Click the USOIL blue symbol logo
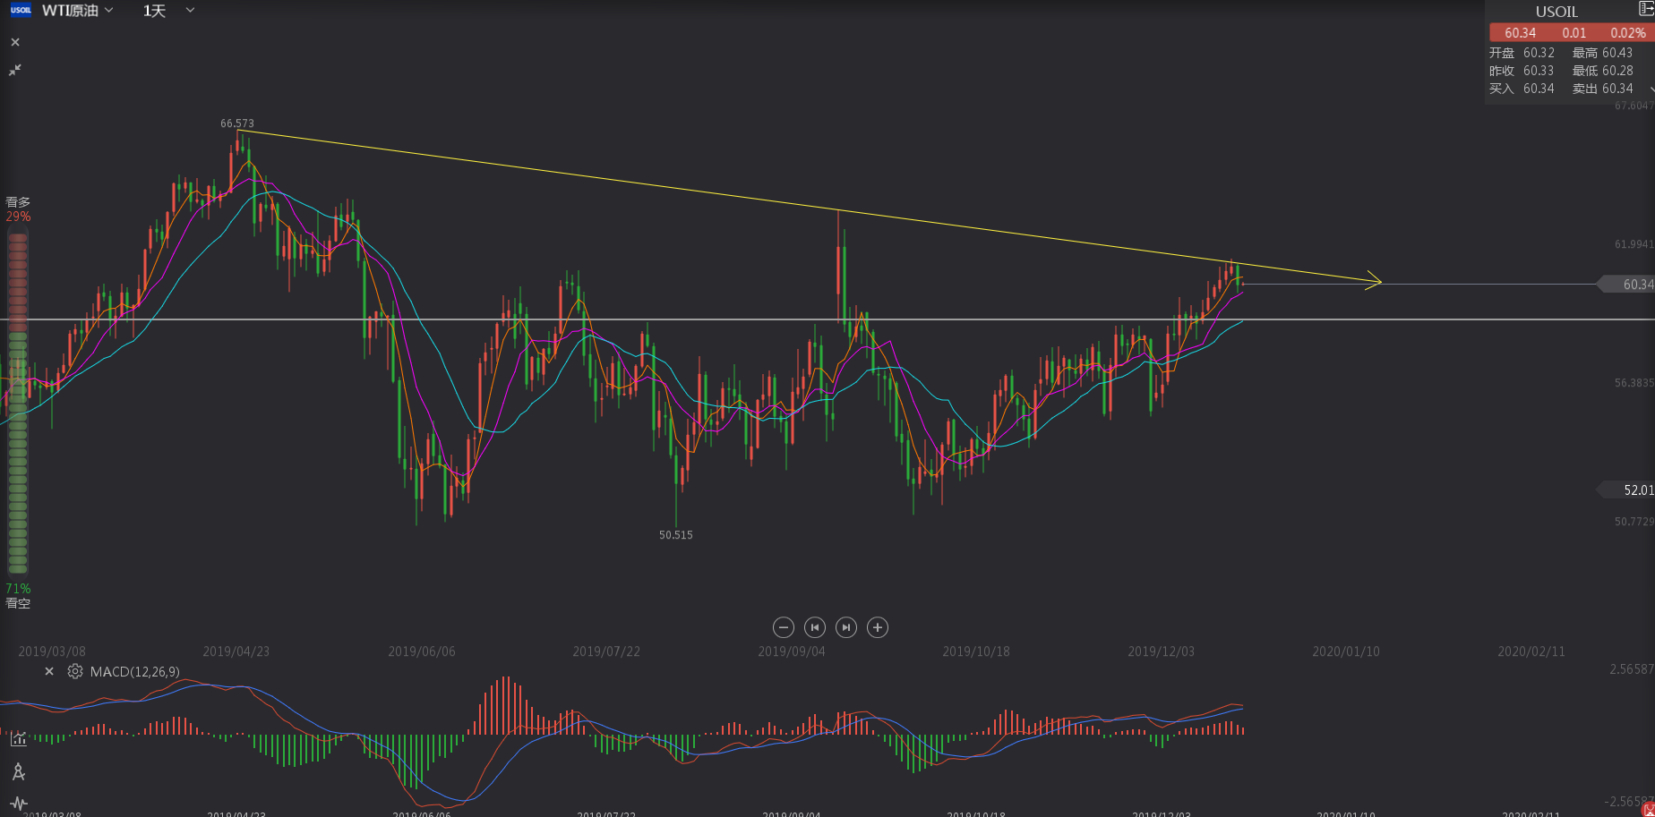Image resolution: width=1655 pixels, height=817 pixels. pos(21,10)
